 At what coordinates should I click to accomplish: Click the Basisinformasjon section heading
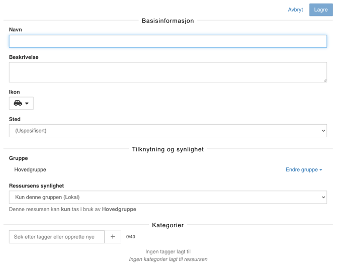click(x=167, y=21)
